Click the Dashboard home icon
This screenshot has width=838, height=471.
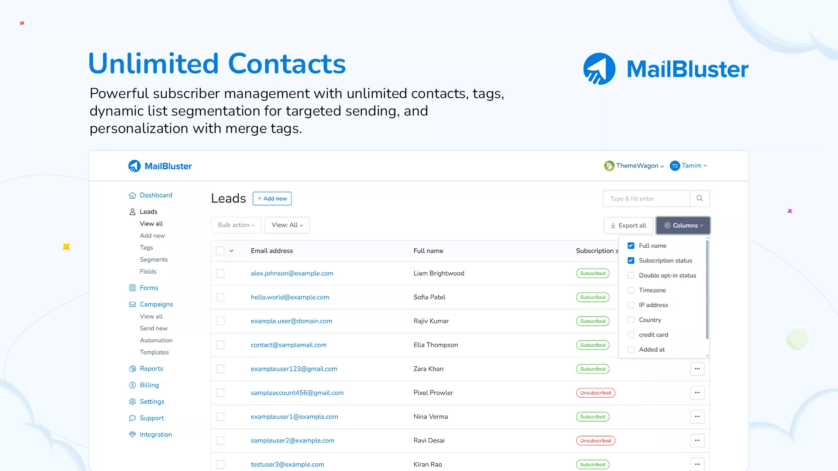click(x=132, y=195)
